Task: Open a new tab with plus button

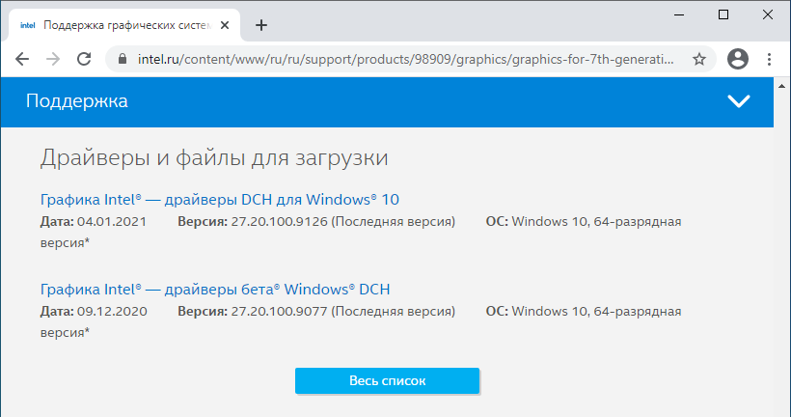Action: coord(261,25)
